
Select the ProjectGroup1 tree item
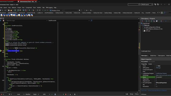tap(146, 23)
